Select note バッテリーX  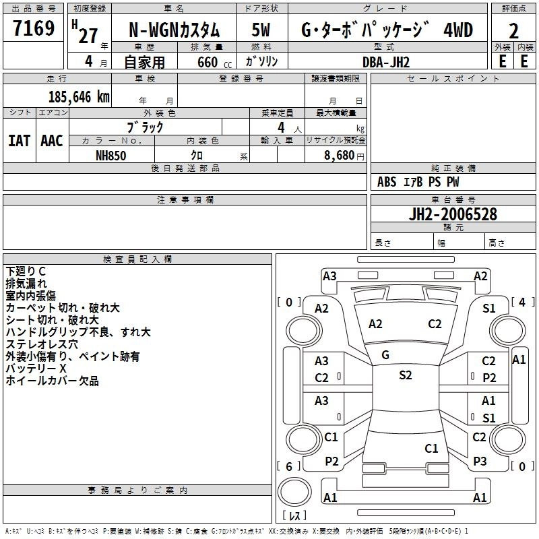point(36,369)
